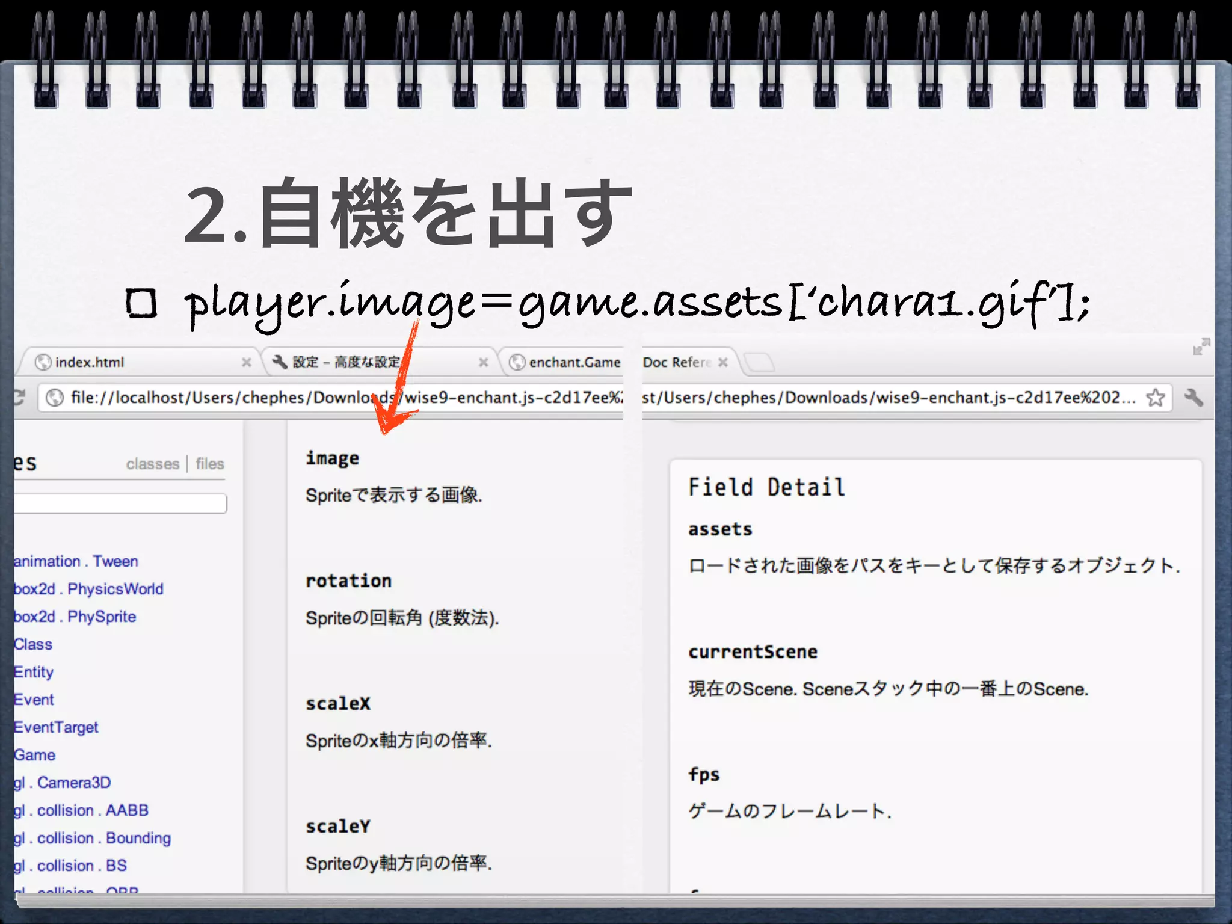This screenshot has height=924, width=1232.
Task: Click the scaleX field heading
Action: click(338, 703)
